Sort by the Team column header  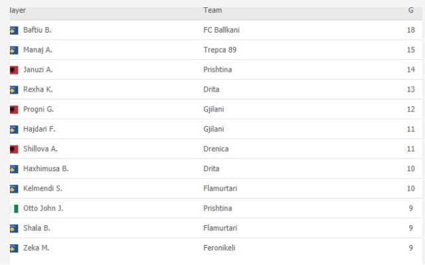click(x=212, y=11)
